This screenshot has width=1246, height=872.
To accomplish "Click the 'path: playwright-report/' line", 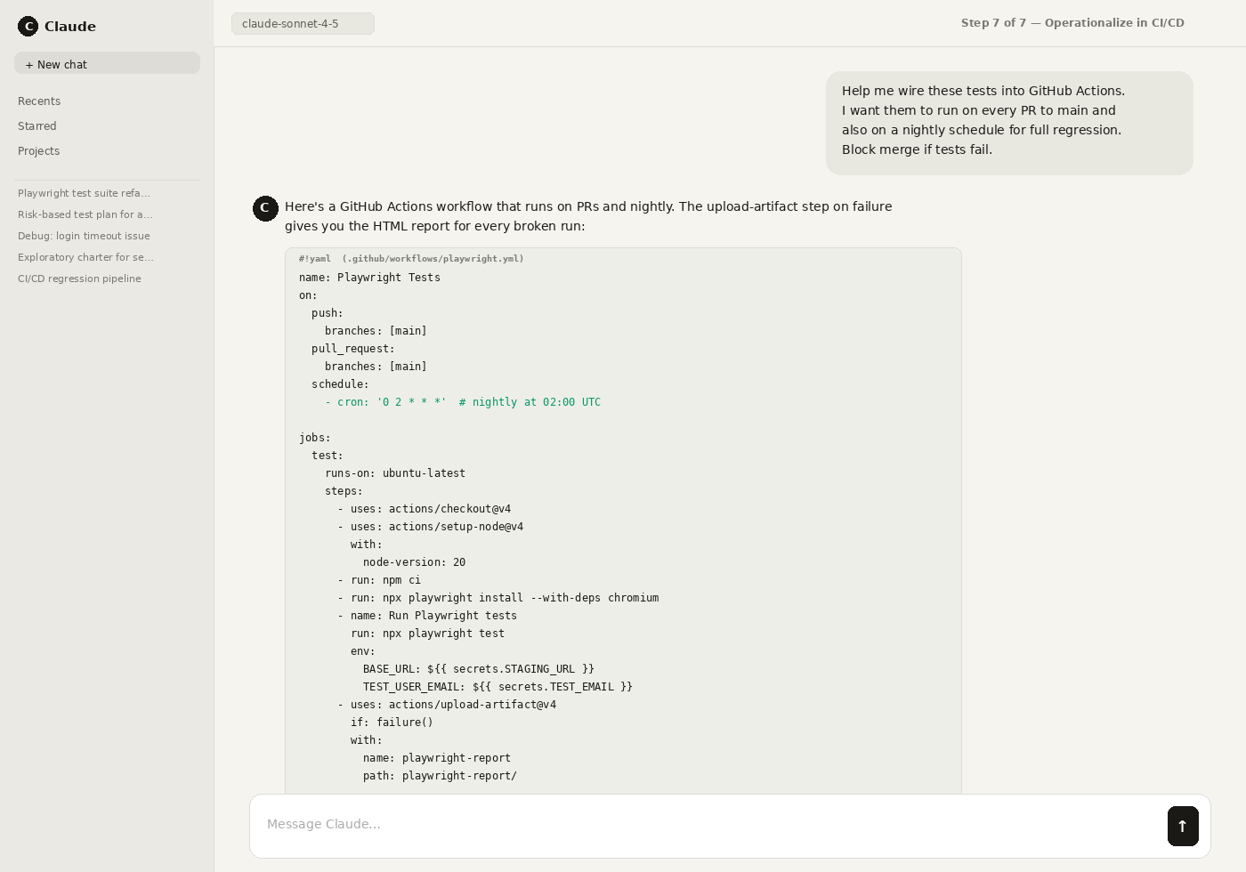I will click(440, 776).
